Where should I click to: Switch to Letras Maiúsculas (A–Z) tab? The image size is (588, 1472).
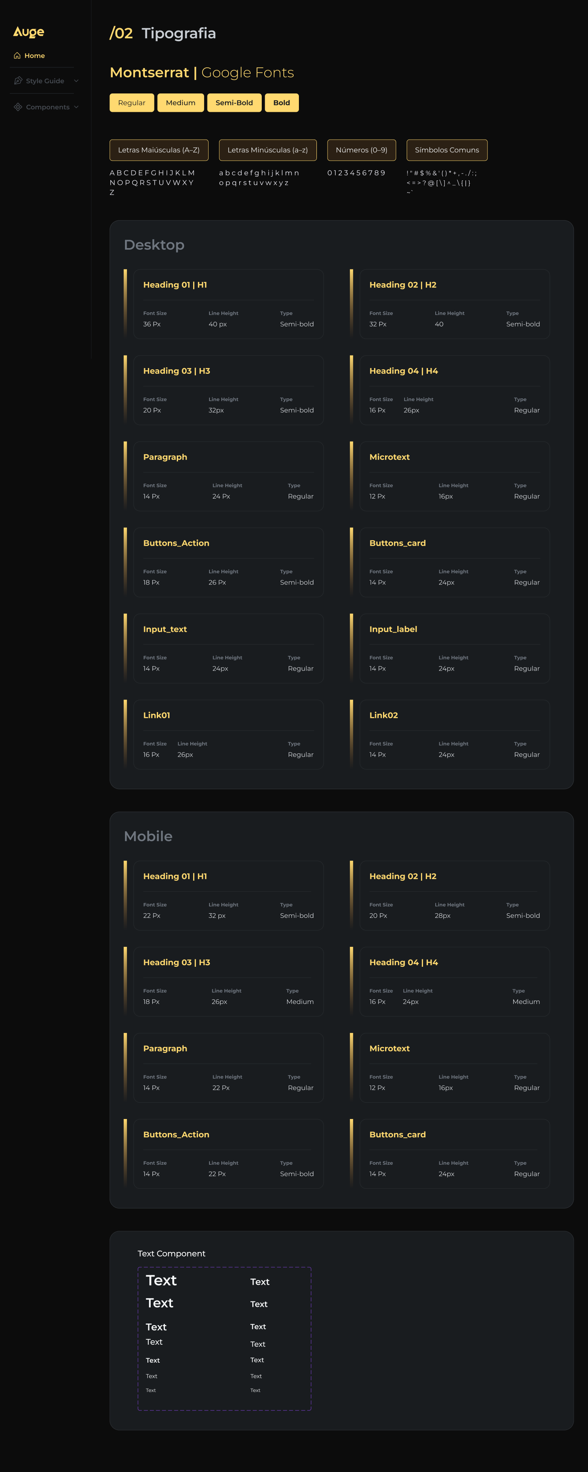159,150
